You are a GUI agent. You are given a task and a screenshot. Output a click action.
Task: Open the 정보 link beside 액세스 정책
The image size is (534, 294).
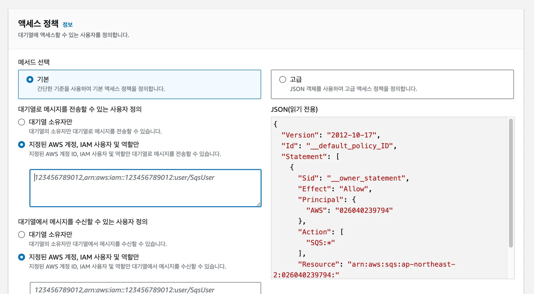coord(68,24)
